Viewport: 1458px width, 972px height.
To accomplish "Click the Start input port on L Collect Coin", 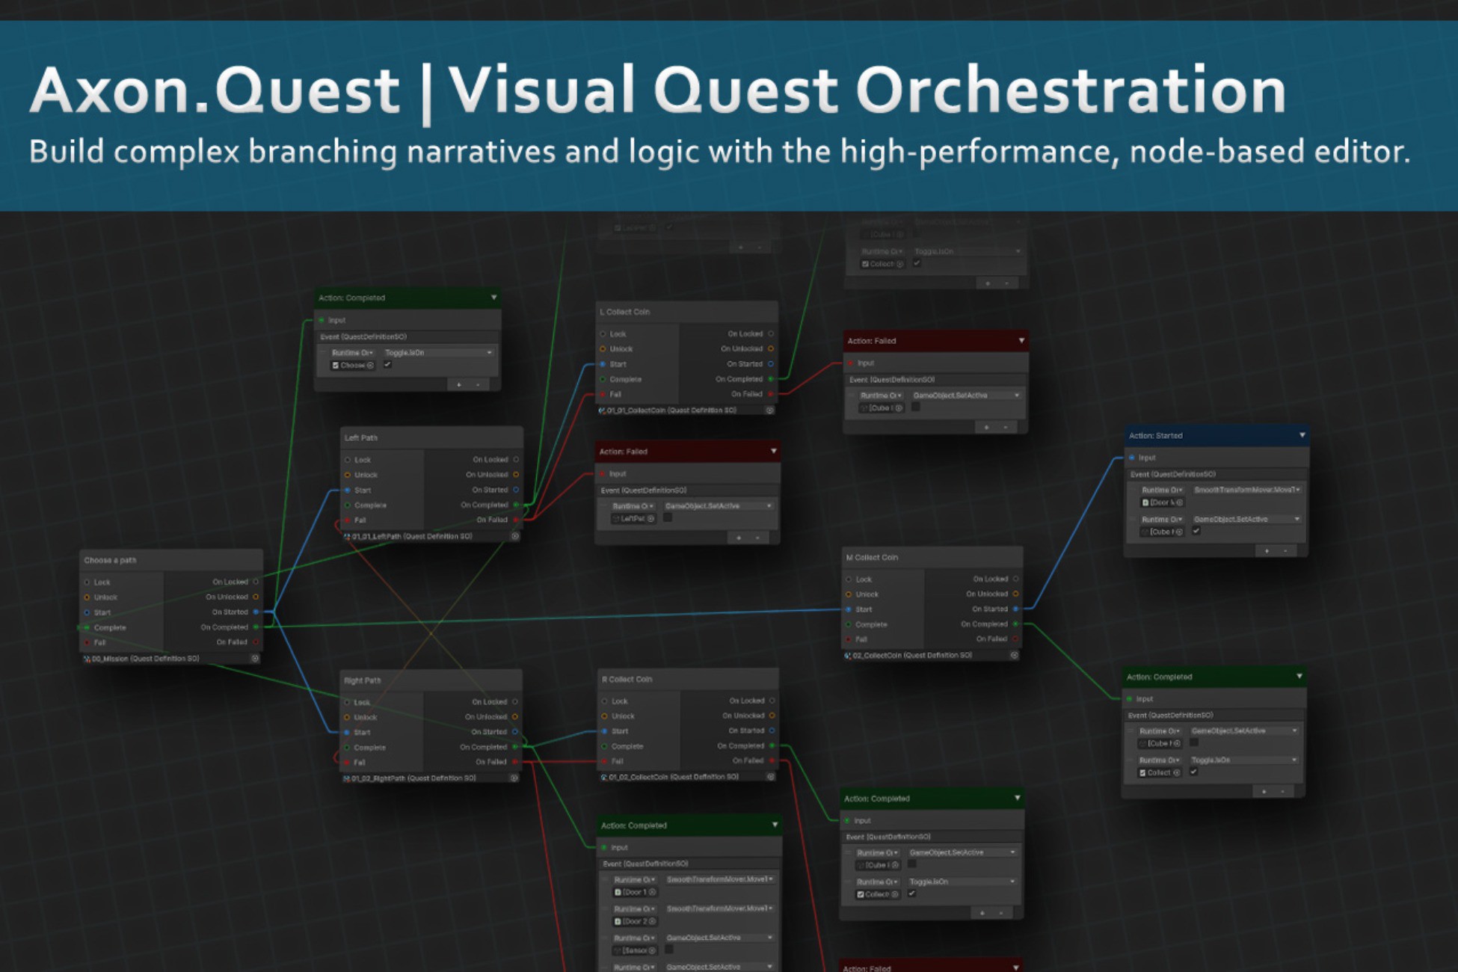I will click(603, 365).
